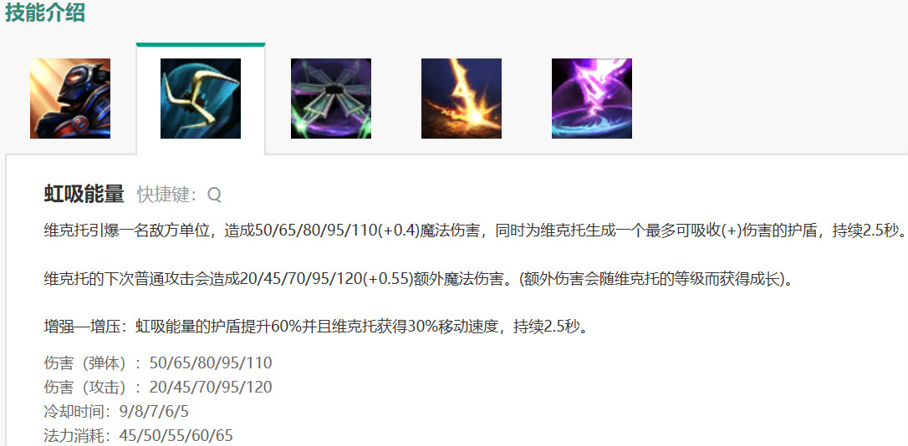Select the Siphon Power Q skill icon

201,99
